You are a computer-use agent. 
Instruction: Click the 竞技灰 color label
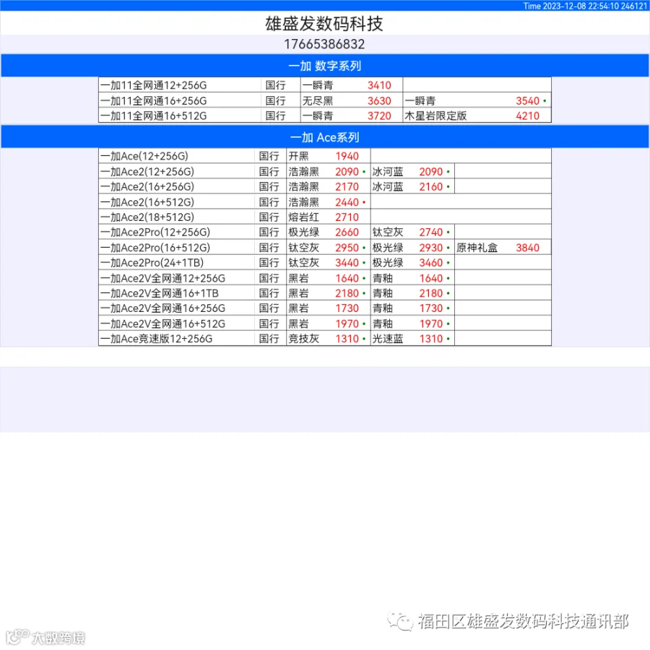[304, 338]
